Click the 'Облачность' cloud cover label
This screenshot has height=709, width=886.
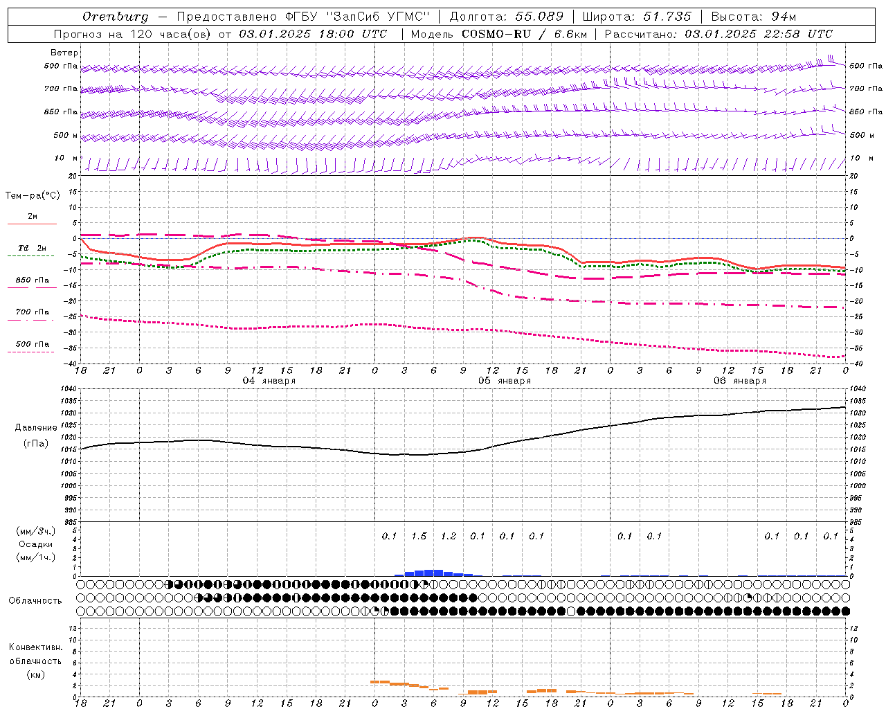35,600
